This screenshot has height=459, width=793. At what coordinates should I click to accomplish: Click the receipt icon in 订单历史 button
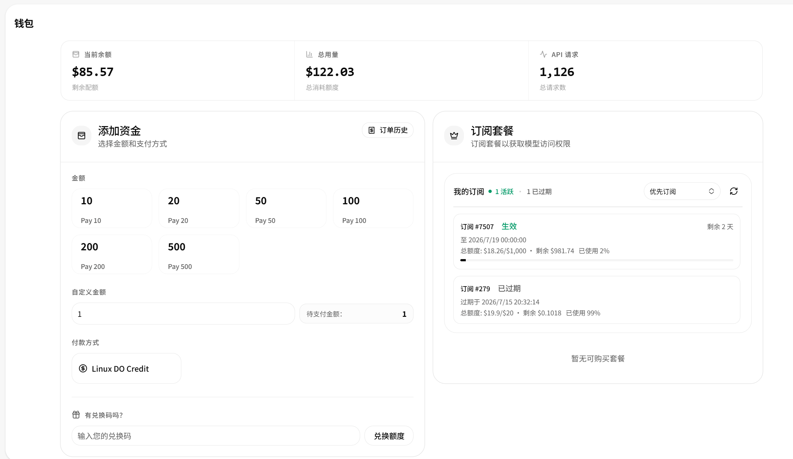click(x=371, y=130)
